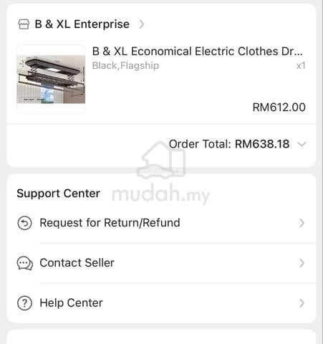Select the Black,Flagship variation text
Viewport: 323px width, 344px height.
click(125, 65)
